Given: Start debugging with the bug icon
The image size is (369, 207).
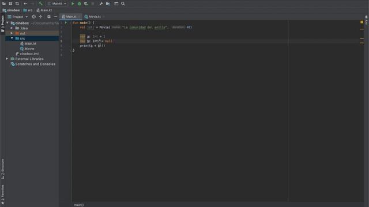Looking at the screenshot, I should pos(80,3).
